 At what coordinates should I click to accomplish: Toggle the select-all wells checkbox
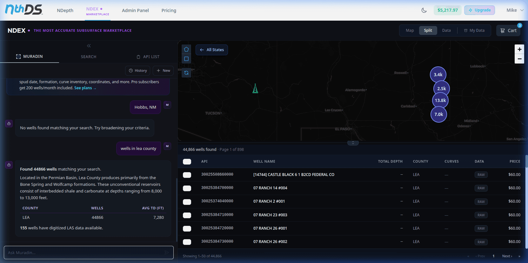(x=187, y=162)
